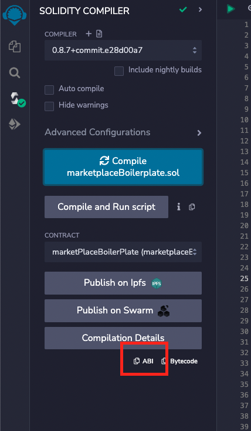Copy Bytecode to clipboard
The image size is (251, 431).
pyautogui.click(x=179, y=361)
